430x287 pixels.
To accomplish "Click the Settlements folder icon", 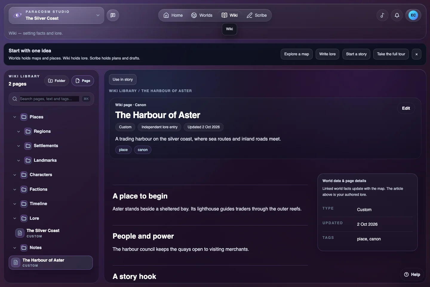I will 28,146.
